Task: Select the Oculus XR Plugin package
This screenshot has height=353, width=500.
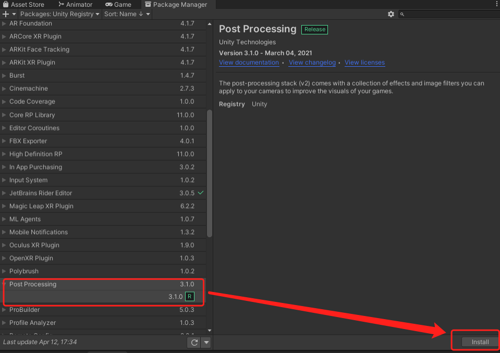Action: click(x=103, y=245)
